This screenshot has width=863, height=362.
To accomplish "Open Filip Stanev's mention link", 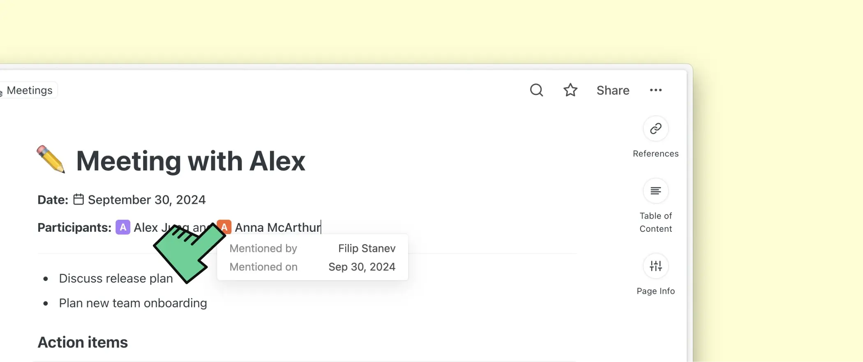I will [366, 248].
